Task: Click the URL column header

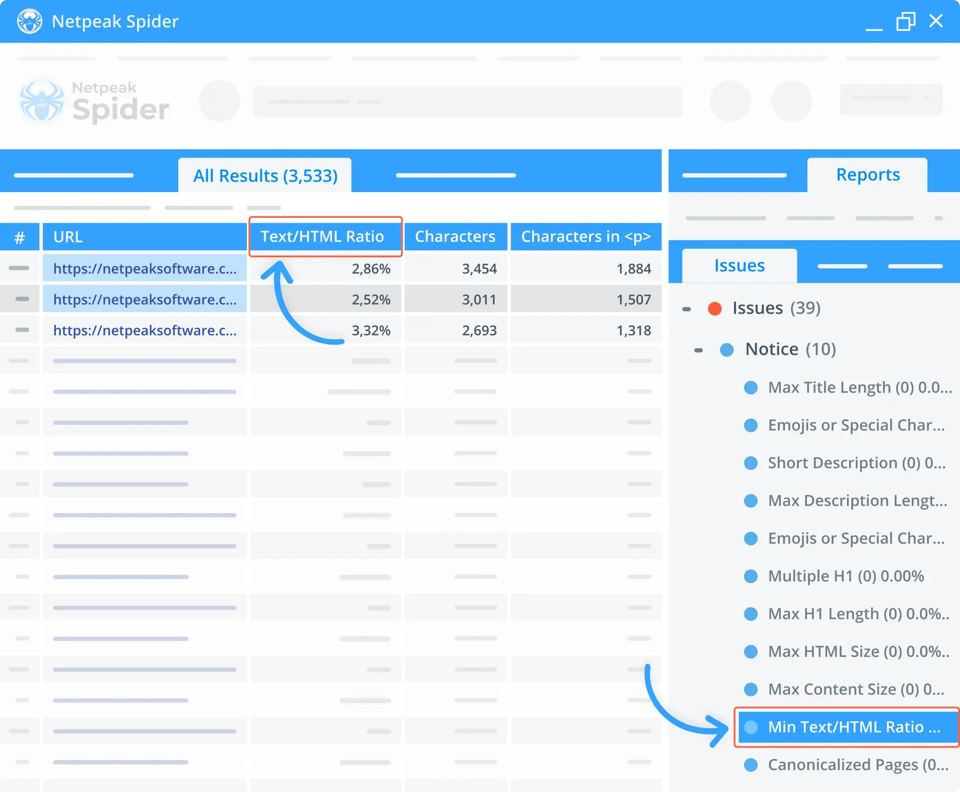Action: [x=145, y=237]
